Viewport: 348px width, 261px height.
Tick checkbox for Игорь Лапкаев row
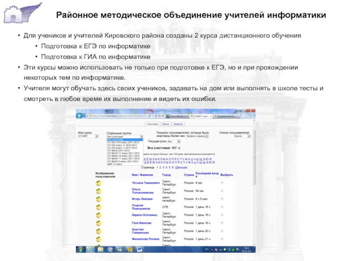222,199
